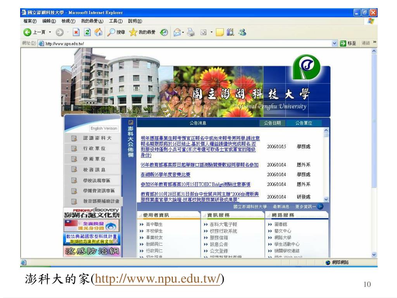The image size is (397, 298).
Task: Click the 公告單位 column header
Action: point(304,123)
